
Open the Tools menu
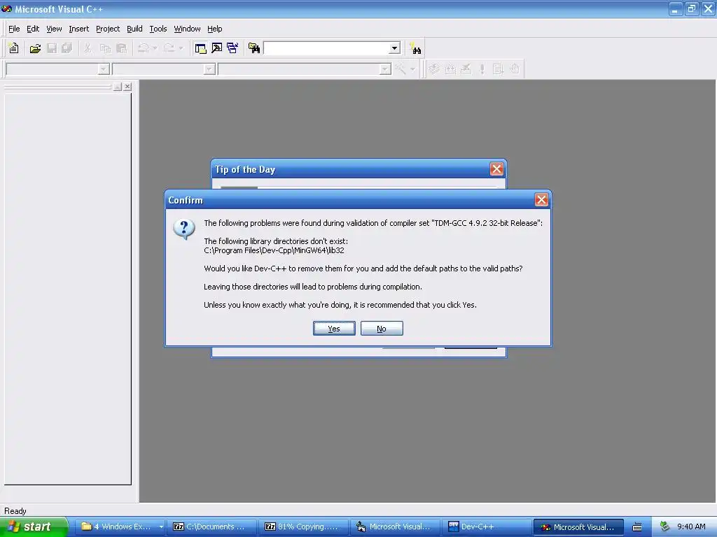158,29
